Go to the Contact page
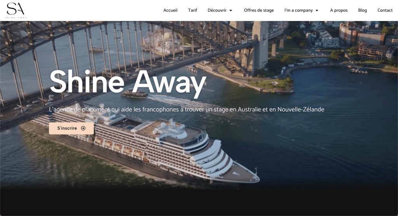Viewport: 398px width, 216px height. tap(385, 10)
